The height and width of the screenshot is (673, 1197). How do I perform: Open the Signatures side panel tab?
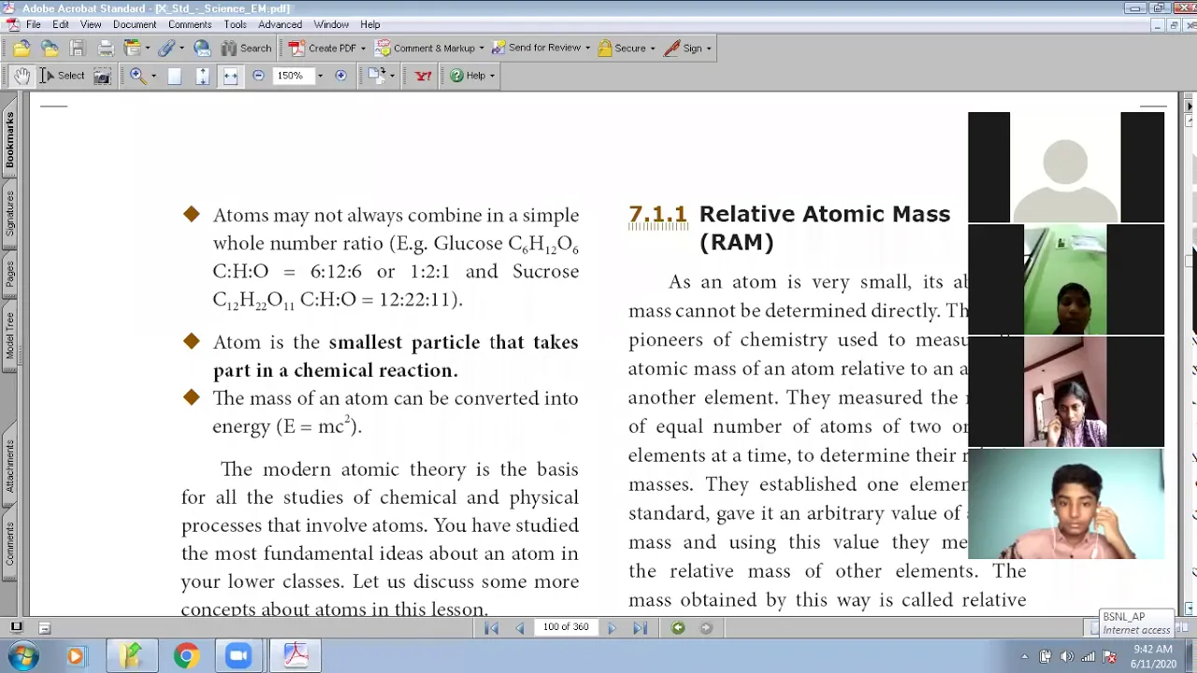point(9,213)
